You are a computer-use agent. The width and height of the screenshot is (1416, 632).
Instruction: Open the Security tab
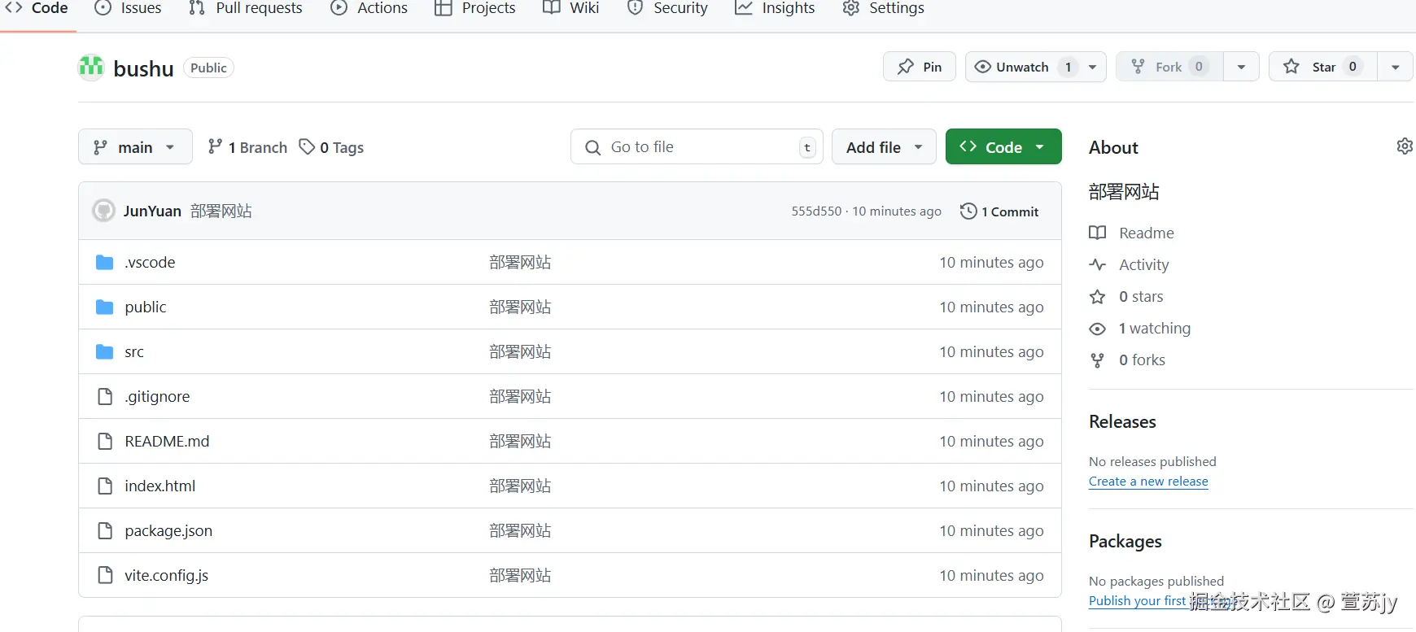[x=668, y=8]
